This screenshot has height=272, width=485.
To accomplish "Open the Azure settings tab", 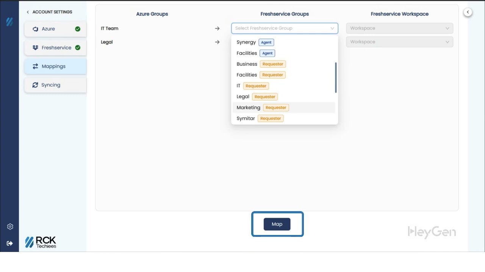I will [x=55, y=29].
